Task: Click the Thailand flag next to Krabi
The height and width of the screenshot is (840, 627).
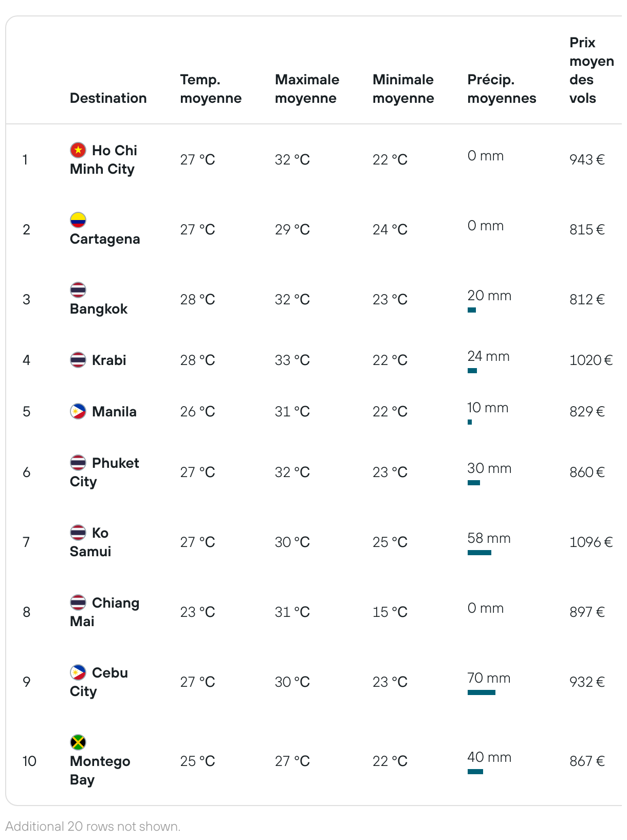Action: point(78,360)
